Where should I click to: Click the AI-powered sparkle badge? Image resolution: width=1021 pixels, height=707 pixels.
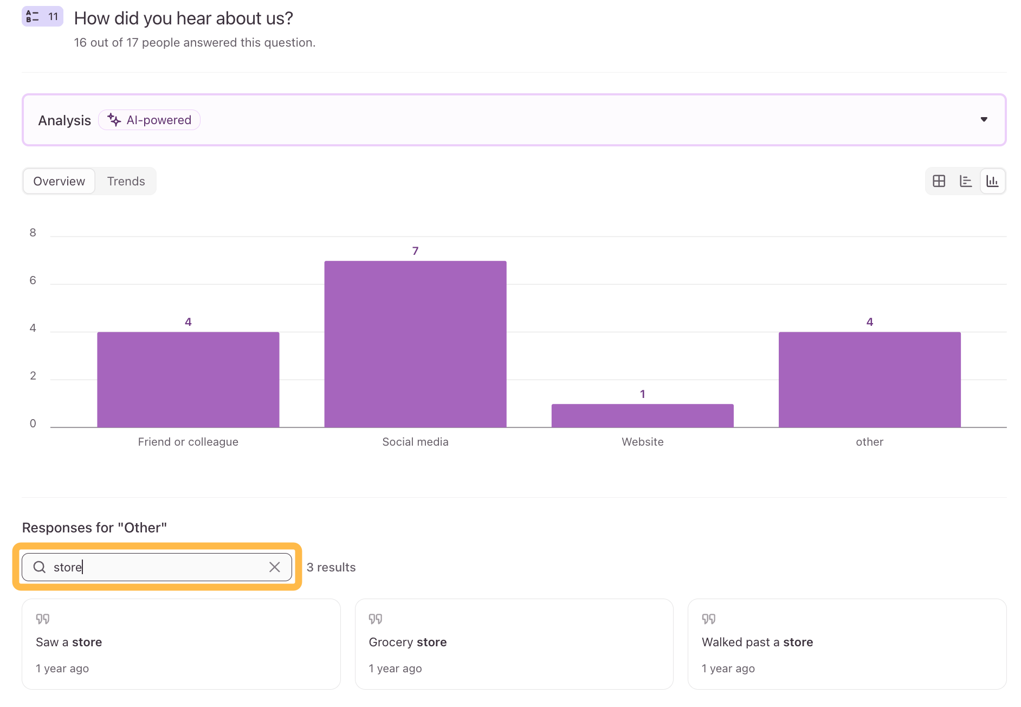149,120
